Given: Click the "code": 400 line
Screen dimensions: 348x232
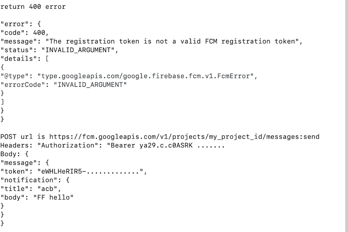Looking at the screenshot, I should pyautogui.click(x=23, y=33).
